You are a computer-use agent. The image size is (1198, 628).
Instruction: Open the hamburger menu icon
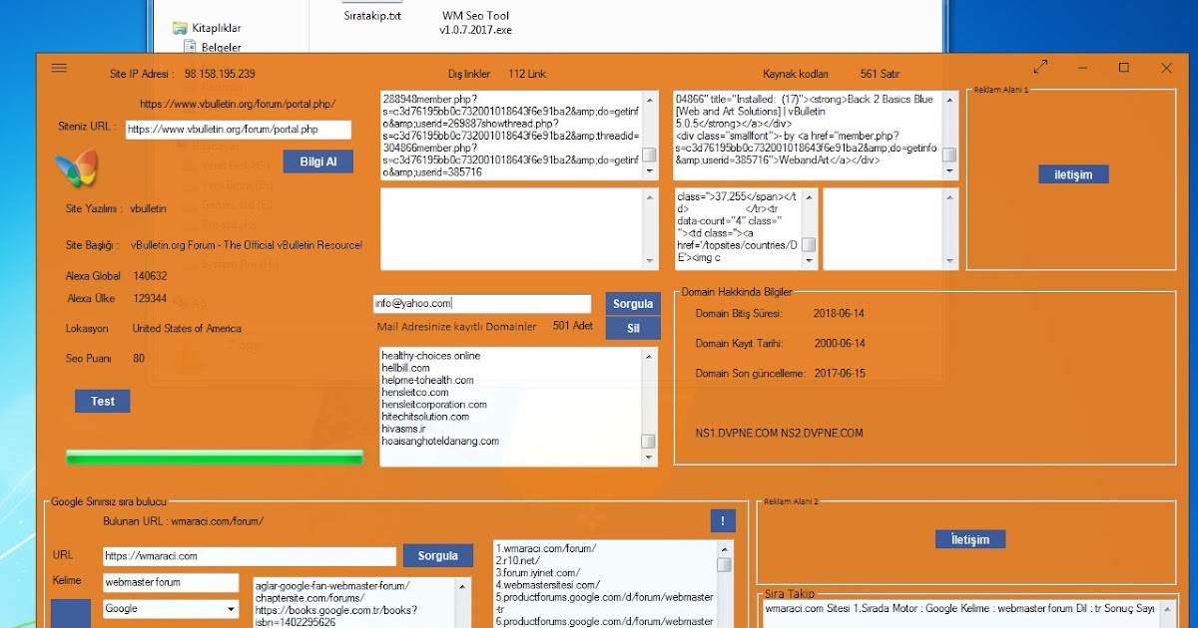58,68
